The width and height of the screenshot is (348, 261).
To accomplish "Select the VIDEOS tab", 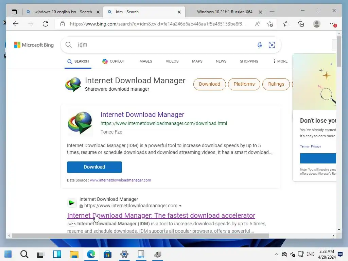I will 172,61.
